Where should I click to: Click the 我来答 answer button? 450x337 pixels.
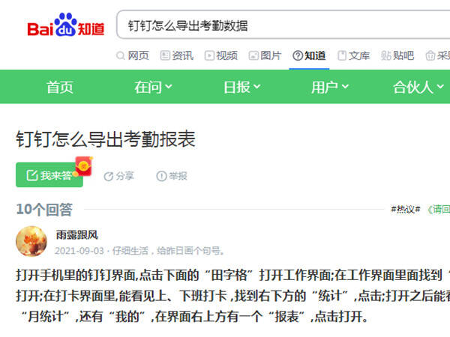point(49,174)
